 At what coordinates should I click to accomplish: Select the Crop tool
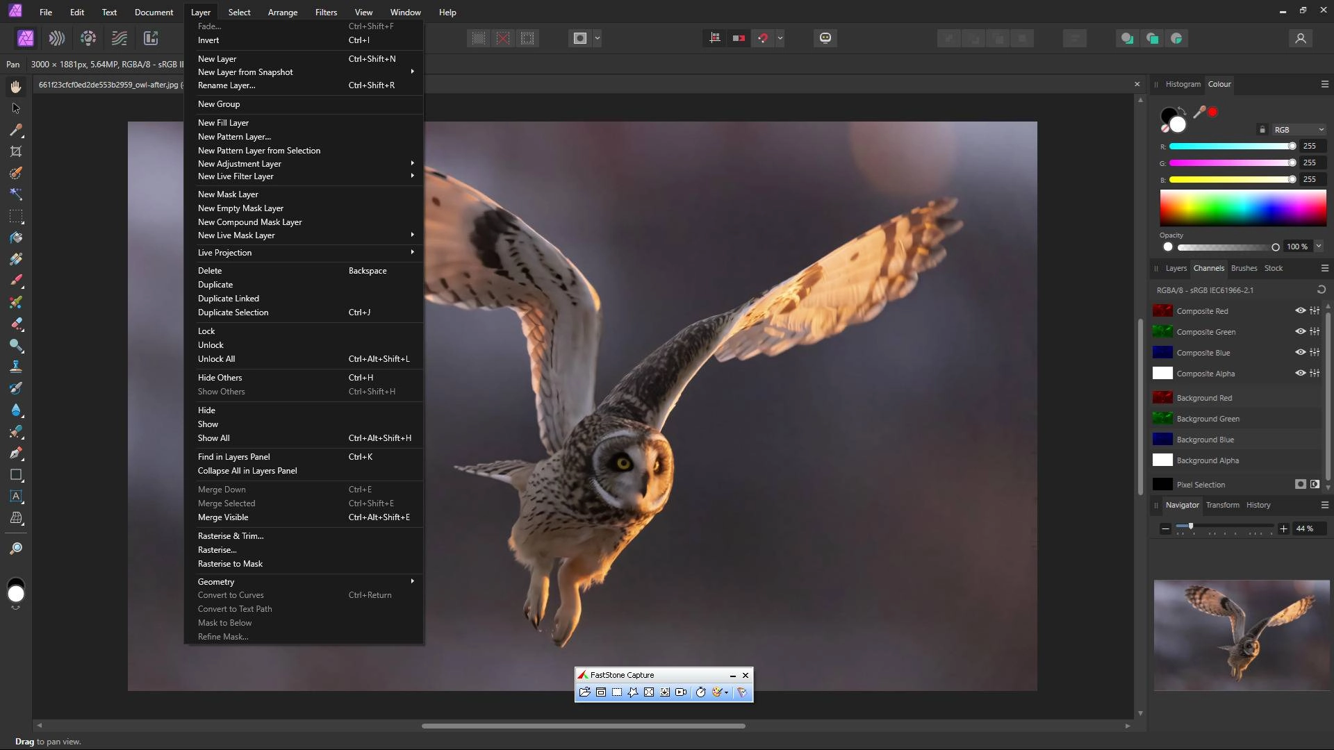click(16, 151)
